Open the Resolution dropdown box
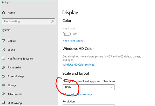 click(x=89, y=105)
